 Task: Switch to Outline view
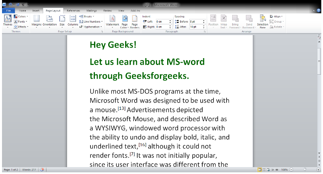[273, 170]
